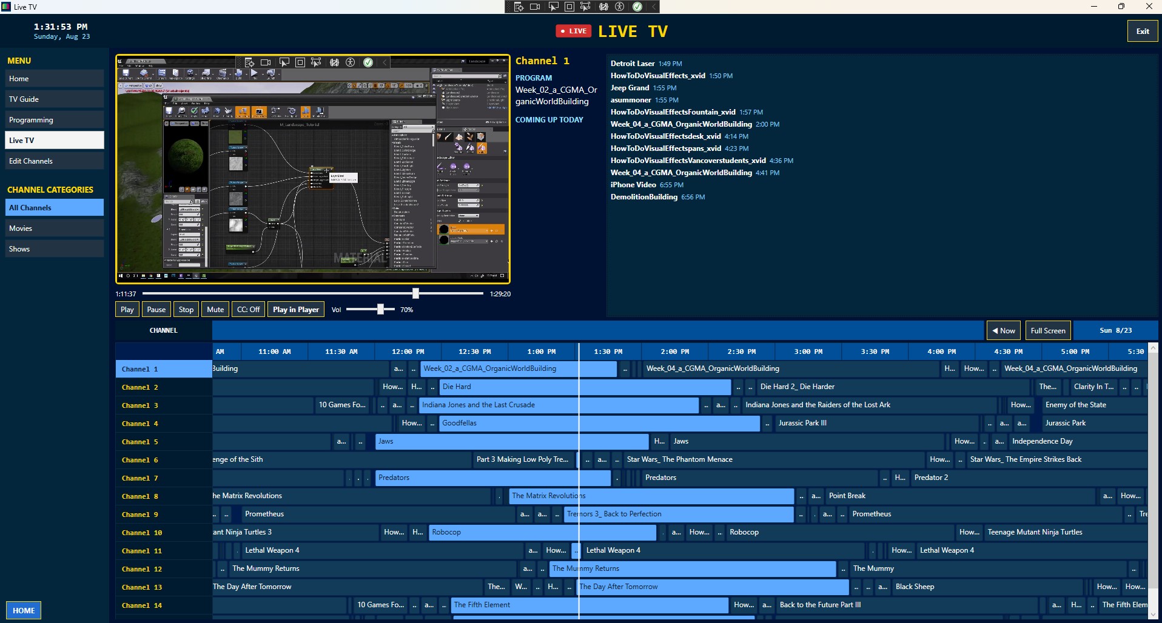1162x623 pixels.
Task: Toggle closed captions with CC: Off
Action: (248, 310)
